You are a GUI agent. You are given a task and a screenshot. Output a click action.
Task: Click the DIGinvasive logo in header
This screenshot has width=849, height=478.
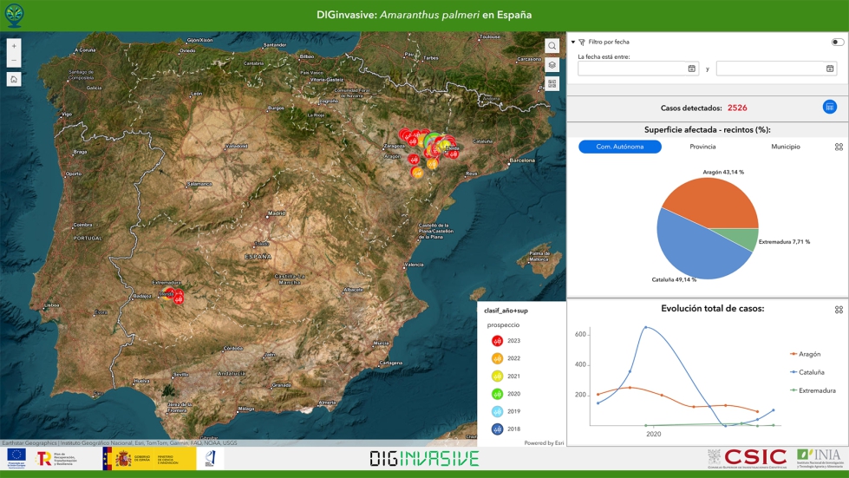(15, 15)
